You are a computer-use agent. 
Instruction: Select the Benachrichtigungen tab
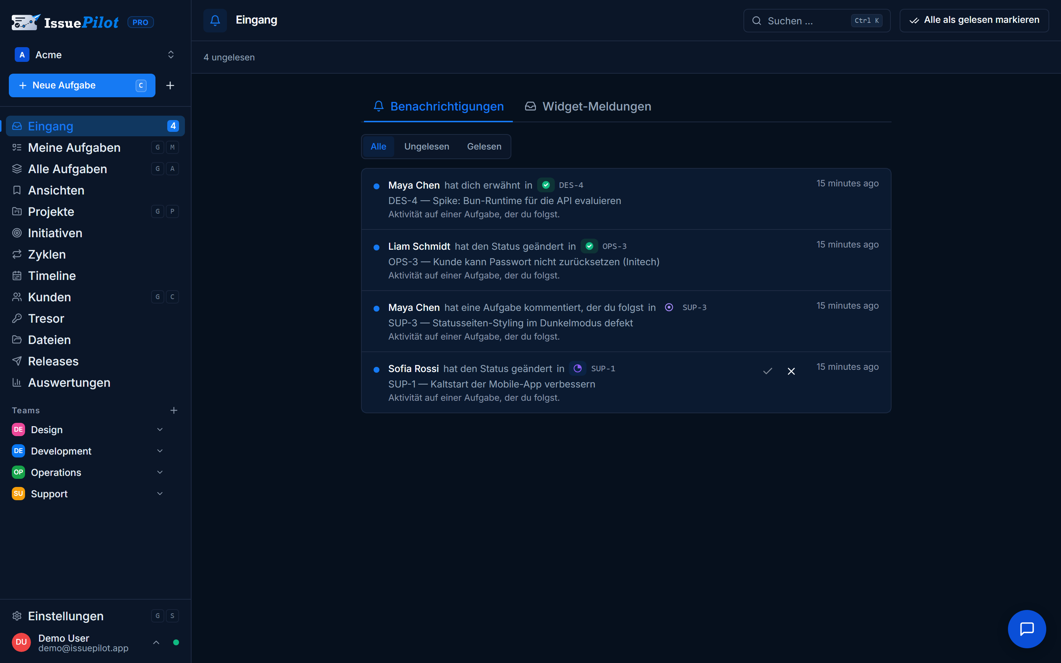pos(438,106)
